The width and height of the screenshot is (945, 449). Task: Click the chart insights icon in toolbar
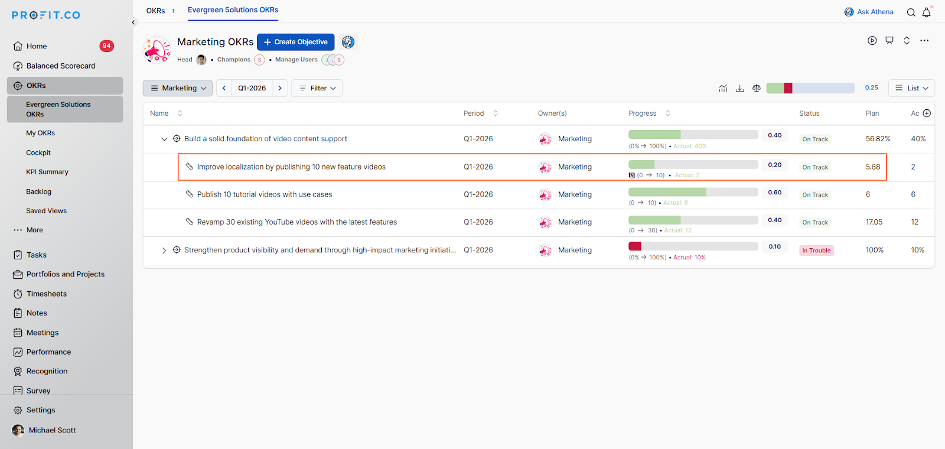pos(723,88)
